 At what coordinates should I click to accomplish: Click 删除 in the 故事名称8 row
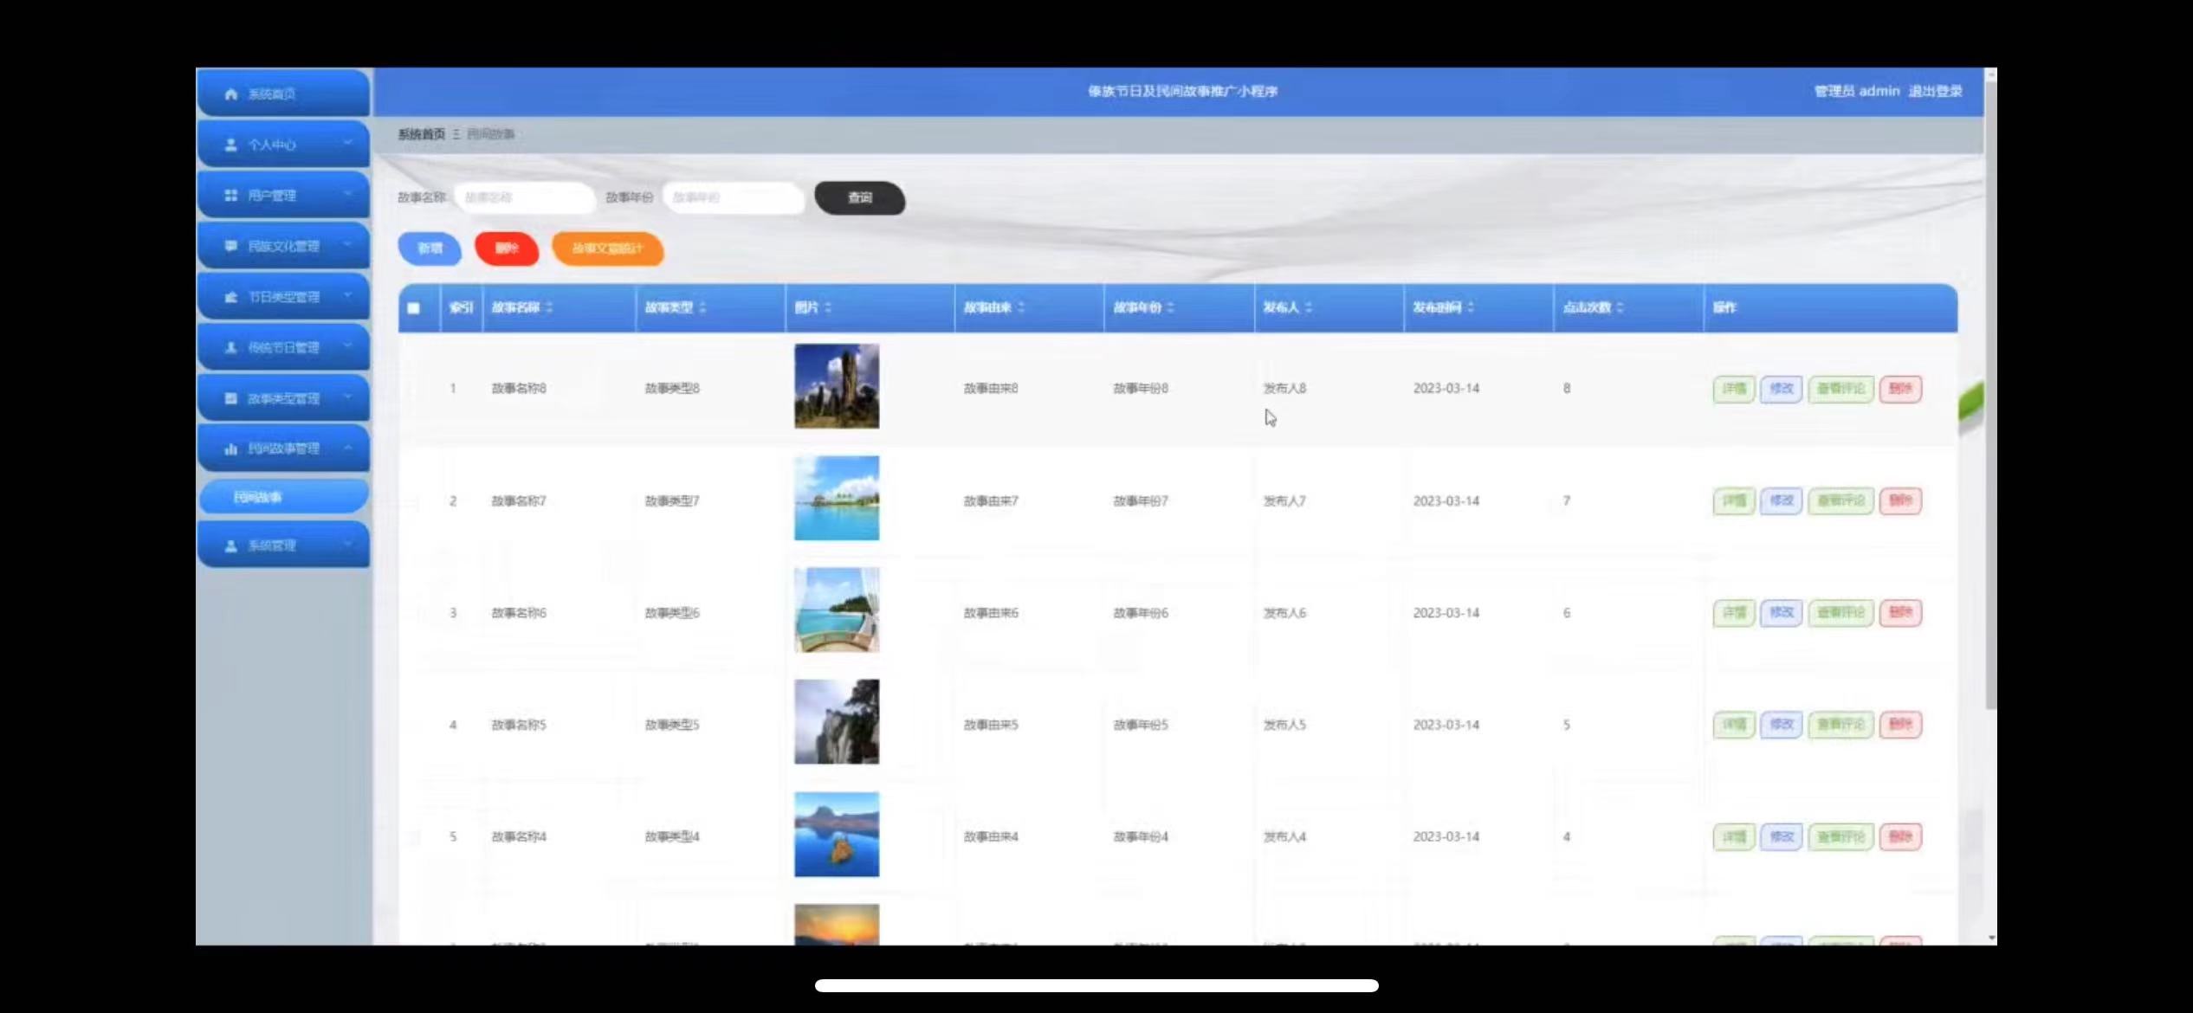point(1901,389)
